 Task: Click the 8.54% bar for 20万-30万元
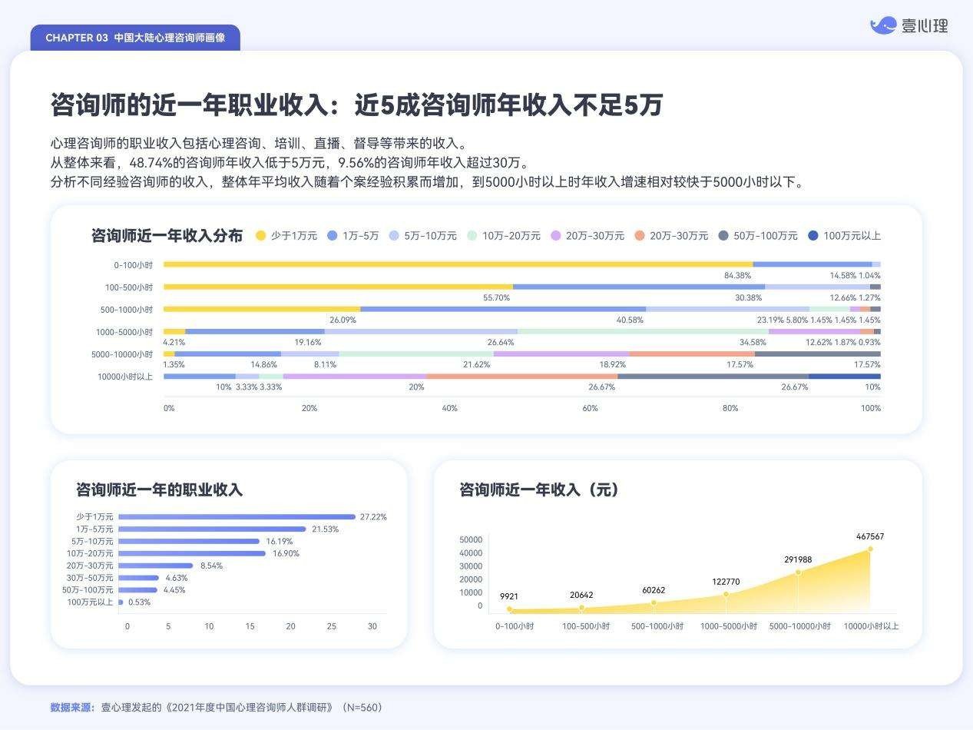(155, 566)
